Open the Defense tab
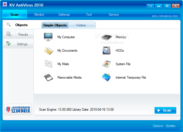Screen dimensions: 183x132 click(64, 15)
